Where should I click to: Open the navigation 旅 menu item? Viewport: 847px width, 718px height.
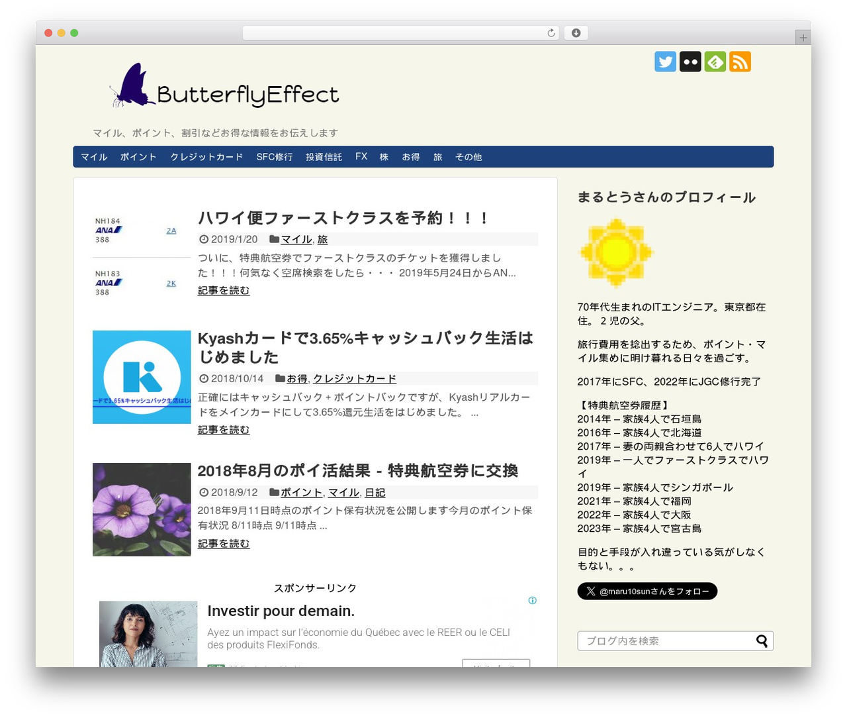point(437,157)
